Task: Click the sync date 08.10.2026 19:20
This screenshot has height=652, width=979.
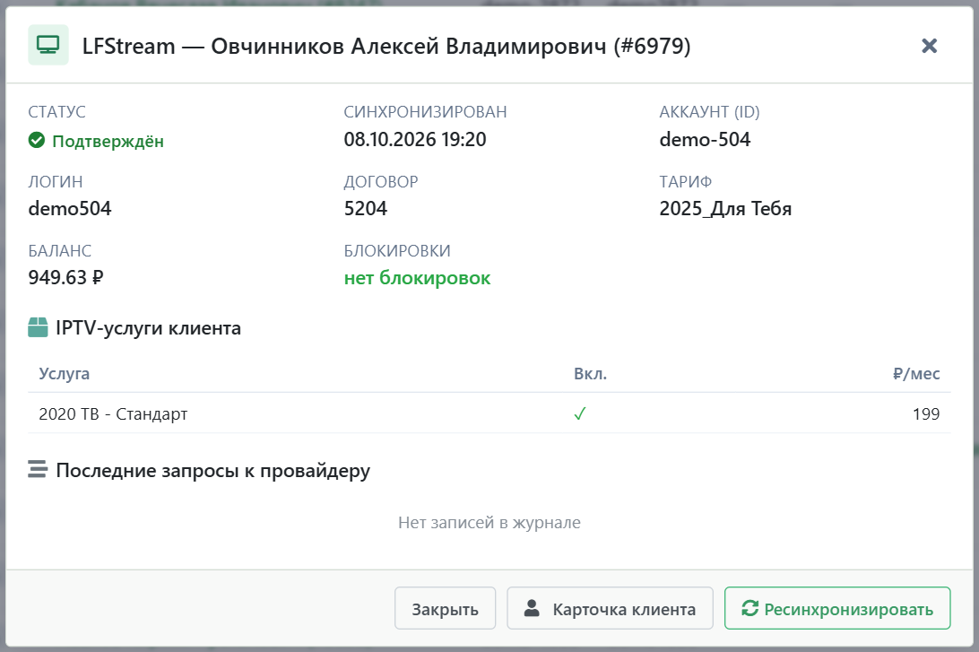Action: 415,139
